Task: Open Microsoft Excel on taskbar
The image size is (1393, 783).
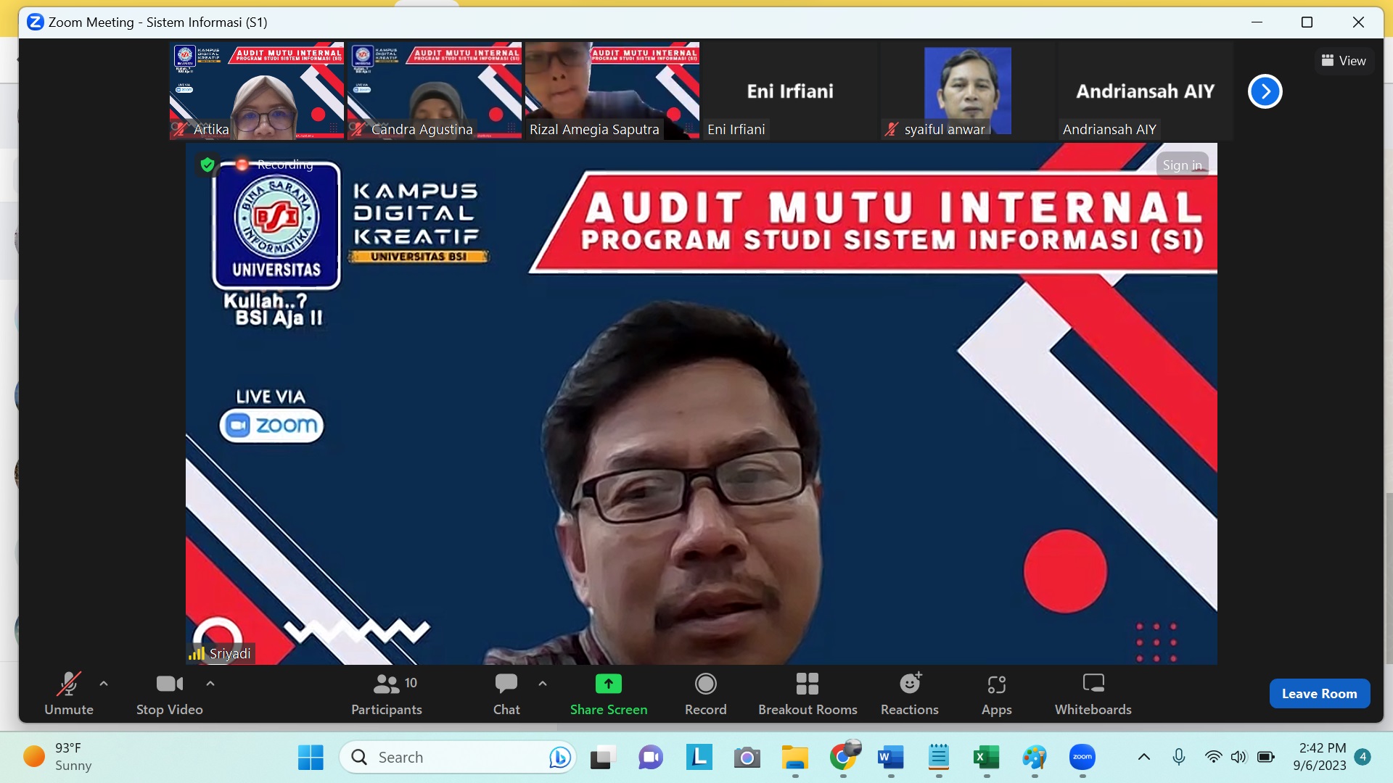Action: pyautogui.click(x=986, y=758)
